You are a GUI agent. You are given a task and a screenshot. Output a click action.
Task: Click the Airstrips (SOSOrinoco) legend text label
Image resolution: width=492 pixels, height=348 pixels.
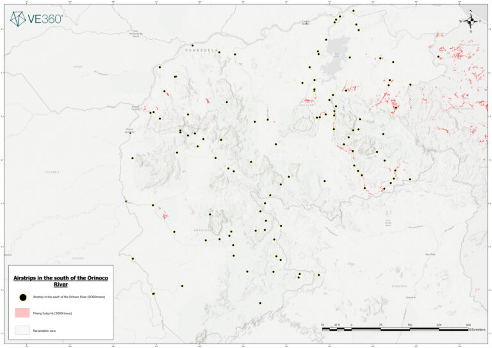(x=69, y=297)
